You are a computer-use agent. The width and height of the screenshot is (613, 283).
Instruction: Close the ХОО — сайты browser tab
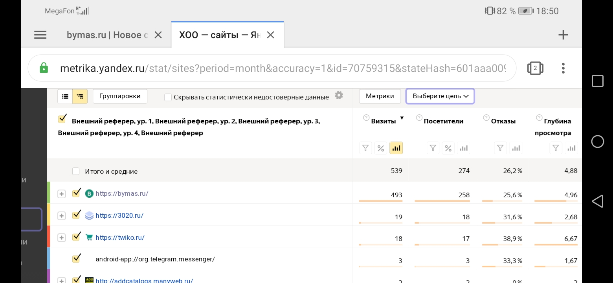(x=270, y=35)
